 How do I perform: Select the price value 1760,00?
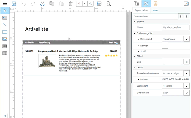(x=114, y=51)
